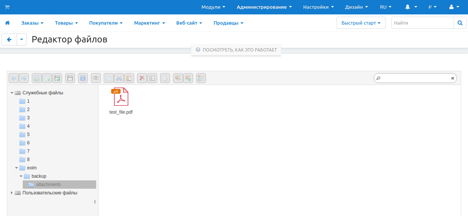Open the dropdown next to back arrow
The image size is (468, 216).
click(22, 39)
